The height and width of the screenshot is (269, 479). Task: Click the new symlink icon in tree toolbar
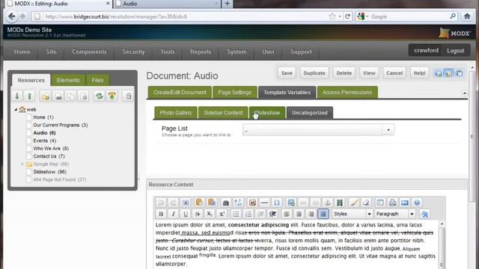(x=71, y=96)
